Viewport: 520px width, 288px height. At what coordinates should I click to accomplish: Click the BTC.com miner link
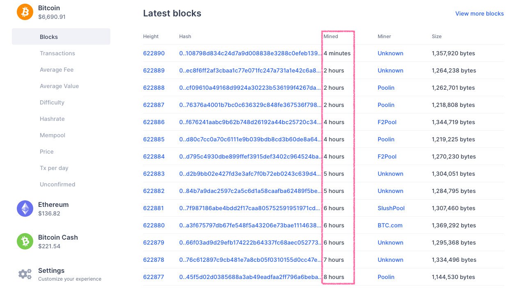tap(390, 225)
